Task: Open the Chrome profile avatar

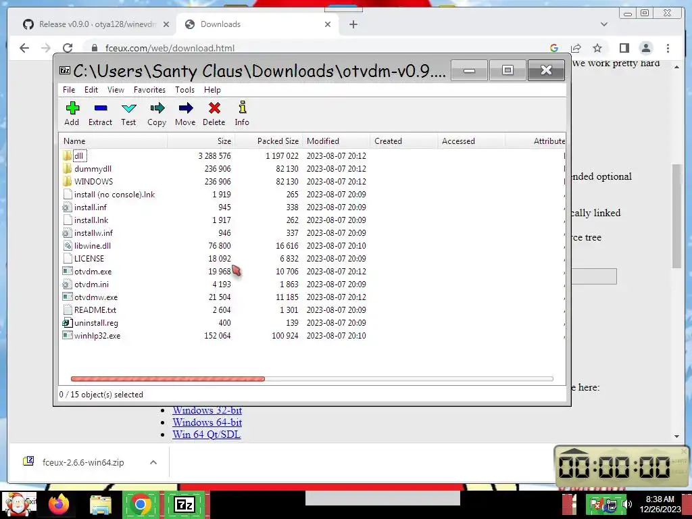Action: coord(646,48)
